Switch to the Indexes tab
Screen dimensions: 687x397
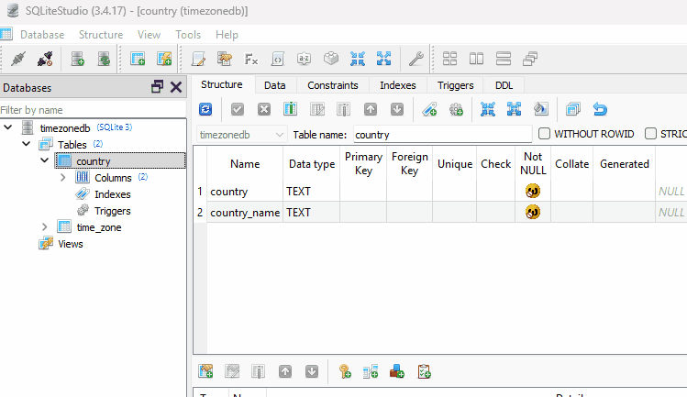tap(397, 85)
